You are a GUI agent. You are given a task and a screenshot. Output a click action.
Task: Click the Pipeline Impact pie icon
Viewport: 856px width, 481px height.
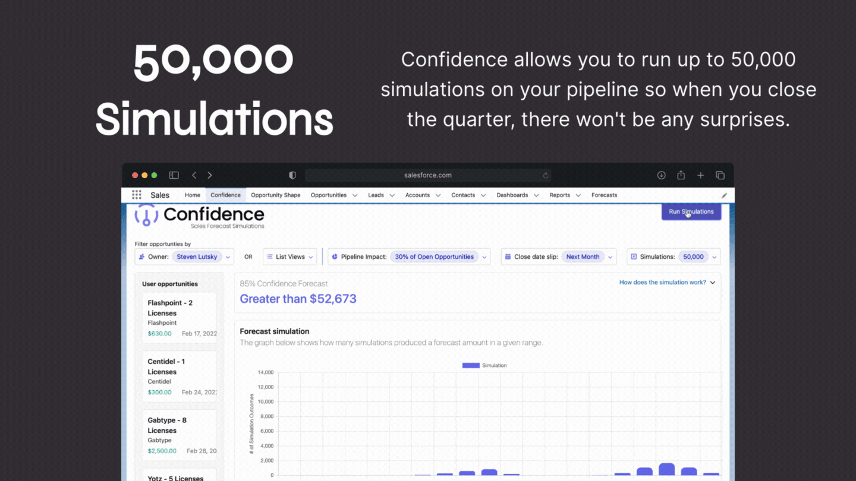[335, 257]
